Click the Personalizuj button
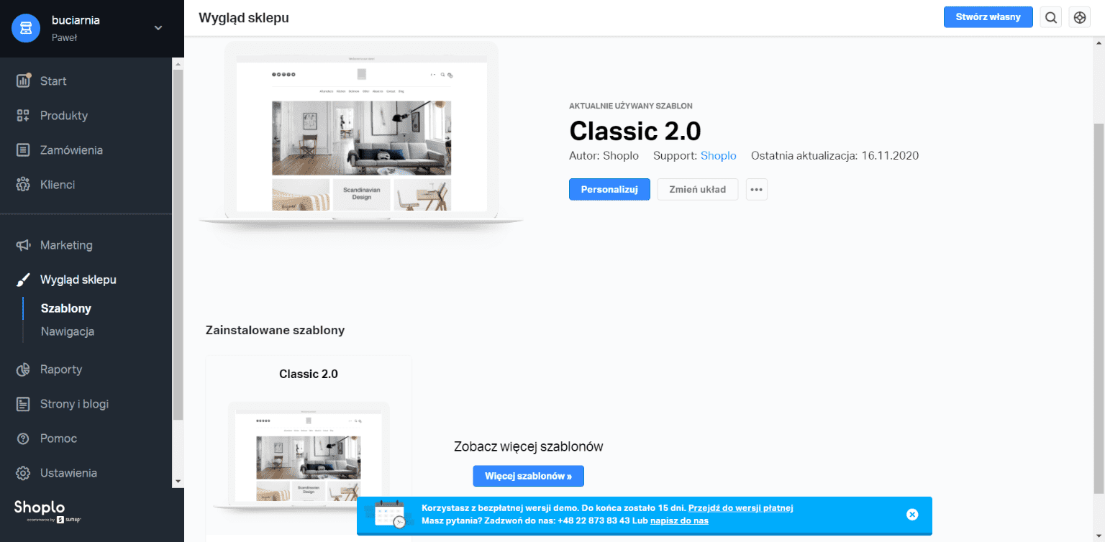The width and height of the screenshot is (1105, 542). click(x=609, y=190)
